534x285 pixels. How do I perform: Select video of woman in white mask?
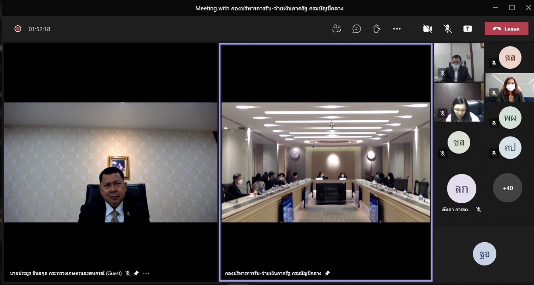pos(510,87)
